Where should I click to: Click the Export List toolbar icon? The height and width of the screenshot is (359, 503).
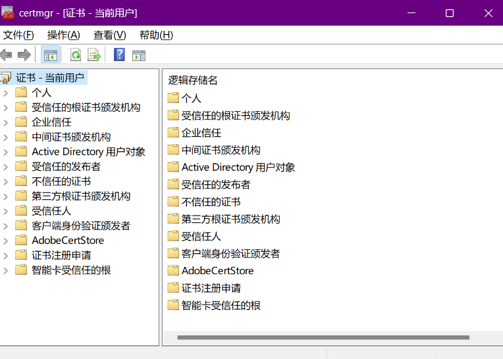(x=94, y=55)
